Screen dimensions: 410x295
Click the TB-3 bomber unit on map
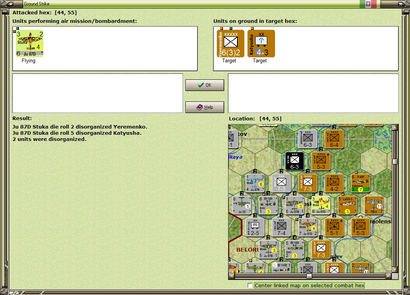pyautogui.click(x=374, y=205)
